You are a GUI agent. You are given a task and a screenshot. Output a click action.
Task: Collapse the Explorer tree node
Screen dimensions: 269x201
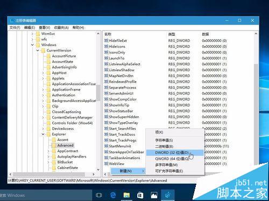click(43, 134)
